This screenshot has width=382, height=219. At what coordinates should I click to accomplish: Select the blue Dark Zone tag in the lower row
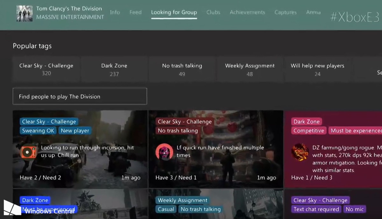point(35,200)
